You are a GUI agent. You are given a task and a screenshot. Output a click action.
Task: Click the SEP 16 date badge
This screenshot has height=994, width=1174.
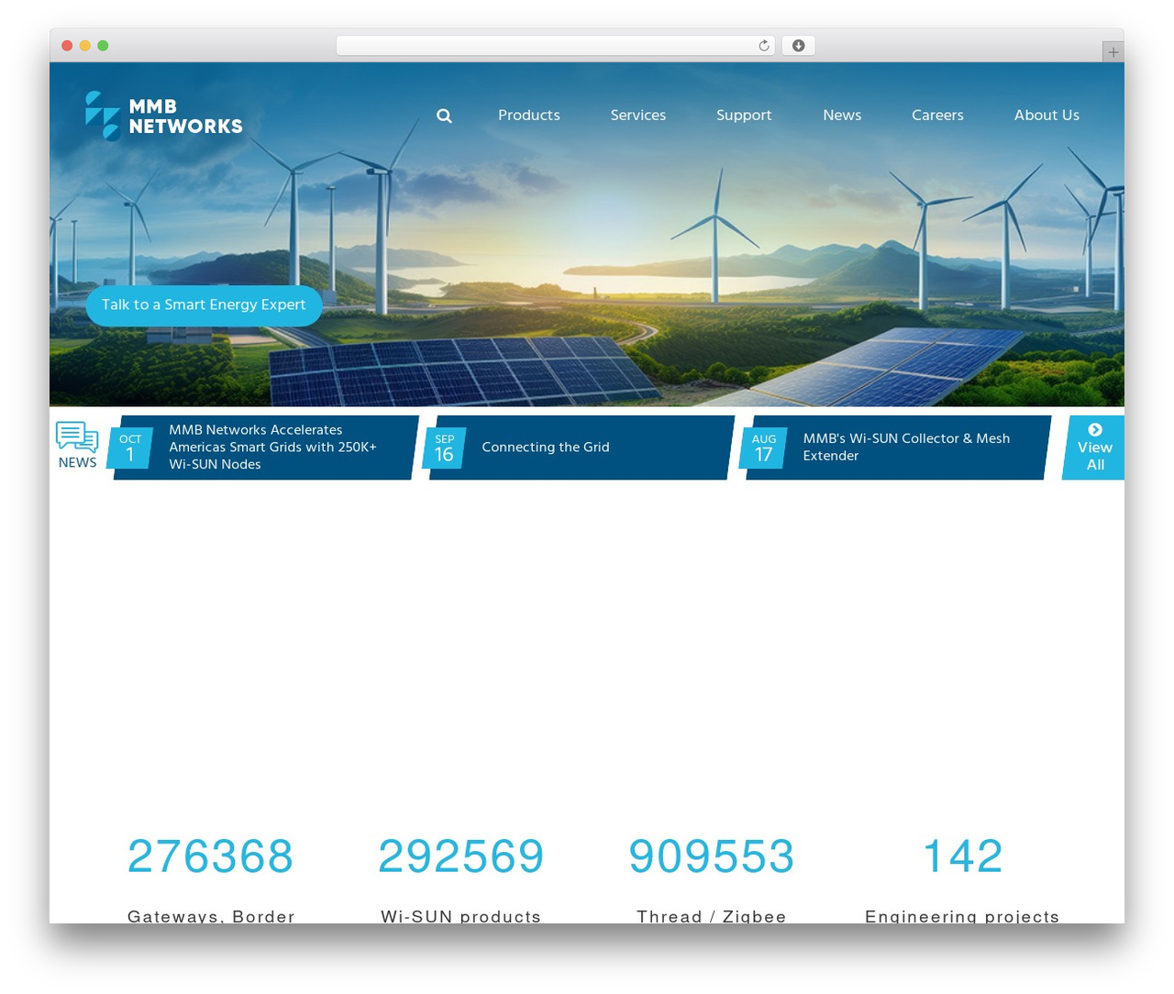click(x=444, y=448)
